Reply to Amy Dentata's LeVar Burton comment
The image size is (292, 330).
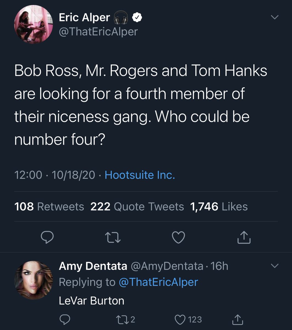tap(65, 319)
